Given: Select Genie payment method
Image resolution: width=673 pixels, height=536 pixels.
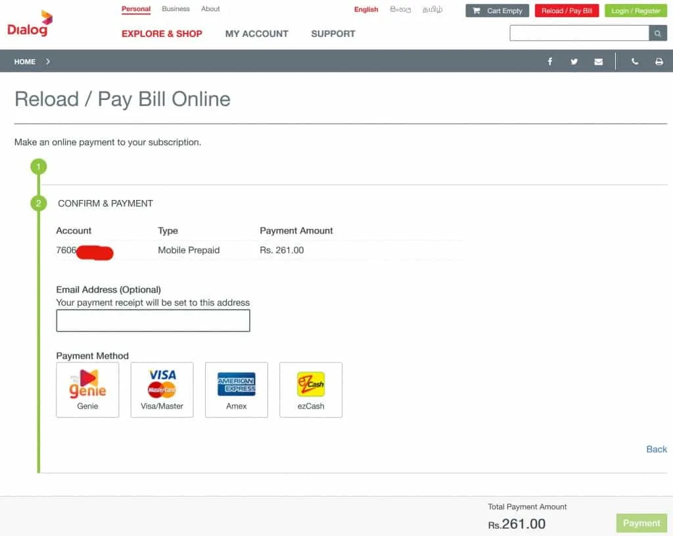Looking at the screenshot, I should click(x=87, y=389).
